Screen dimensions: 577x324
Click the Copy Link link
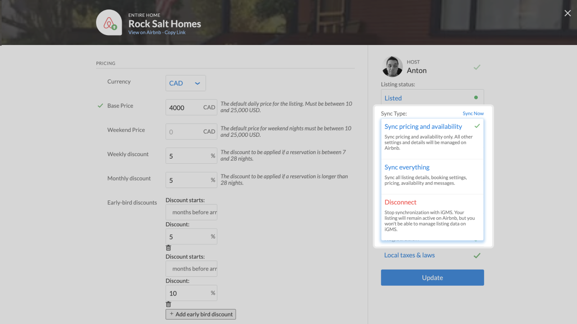[175, 32]
